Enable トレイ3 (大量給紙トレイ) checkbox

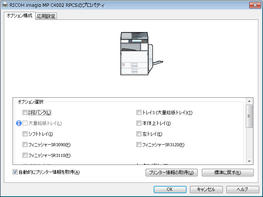139,113
